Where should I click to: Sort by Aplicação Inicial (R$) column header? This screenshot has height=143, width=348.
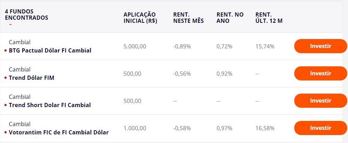[141, 17]
